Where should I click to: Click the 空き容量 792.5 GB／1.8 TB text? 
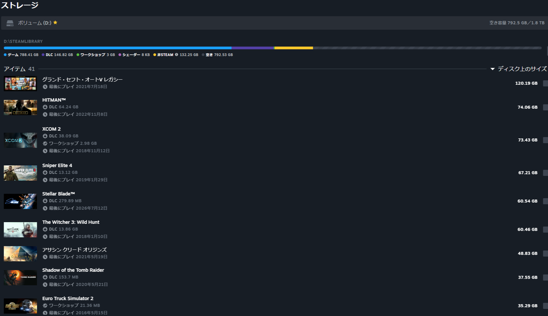(517, 23)
